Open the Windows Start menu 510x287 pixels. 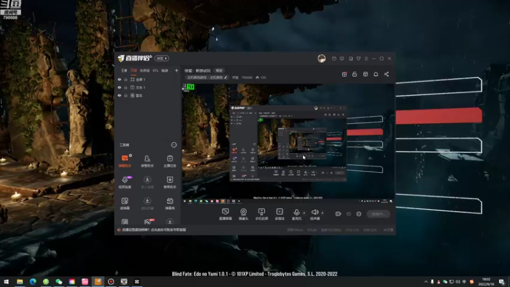coord(6,281)
